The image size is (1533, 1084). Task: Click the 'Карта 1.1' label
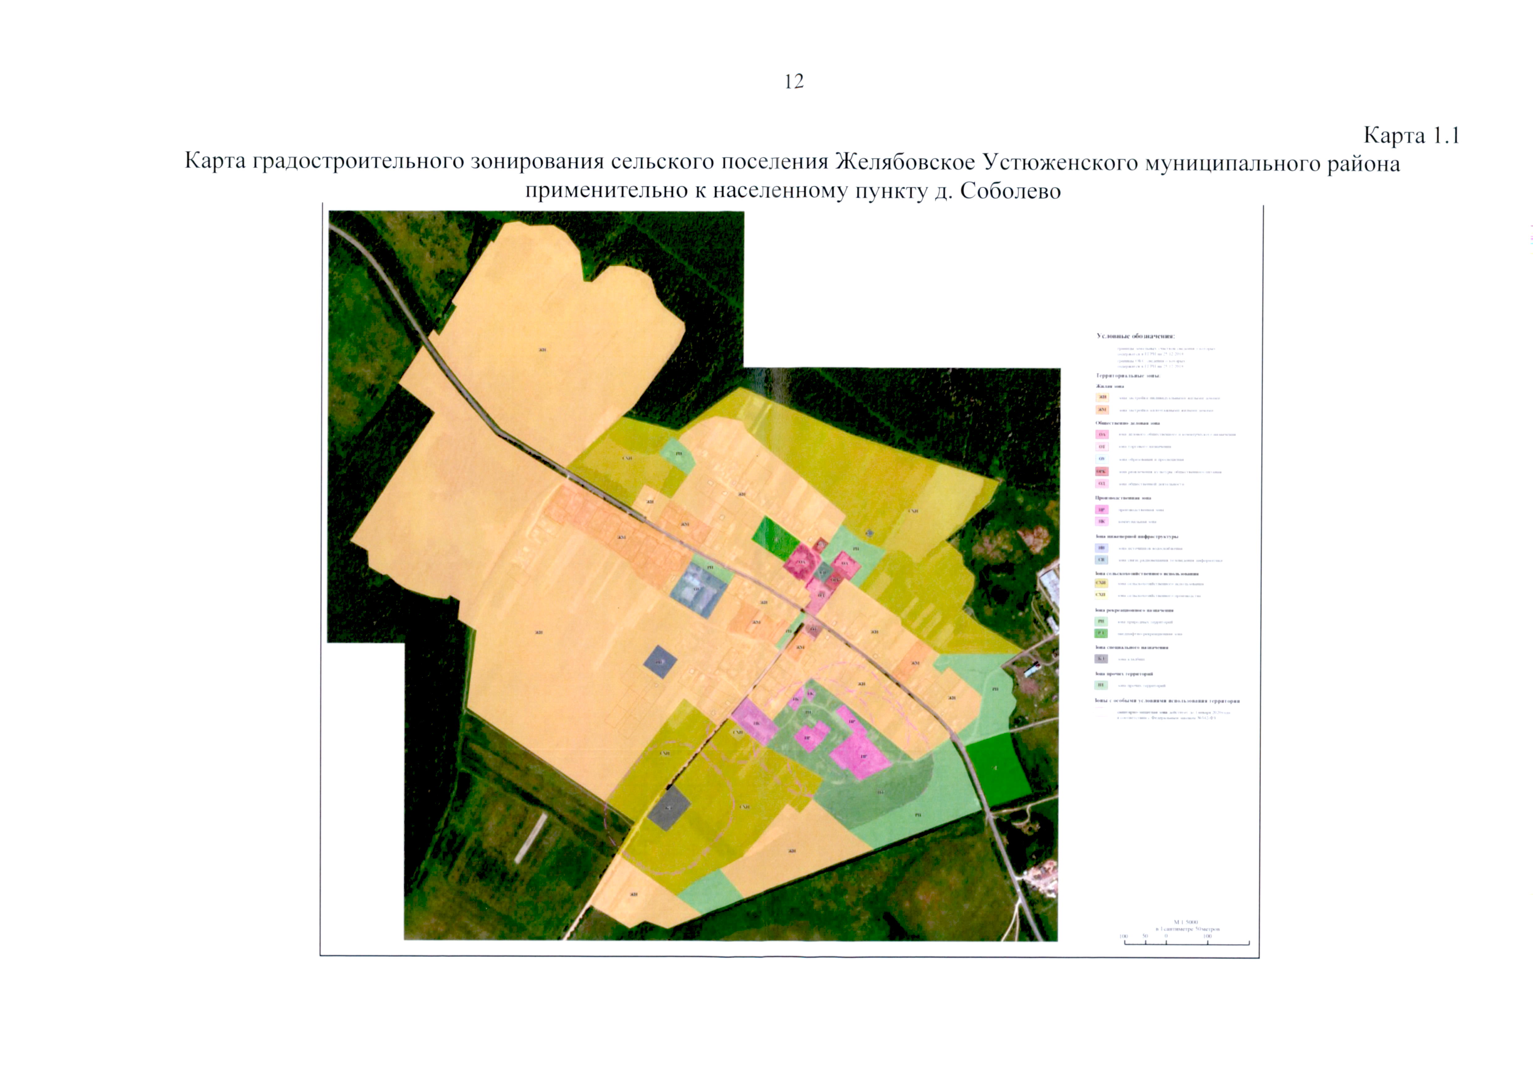click(1412, 135)
